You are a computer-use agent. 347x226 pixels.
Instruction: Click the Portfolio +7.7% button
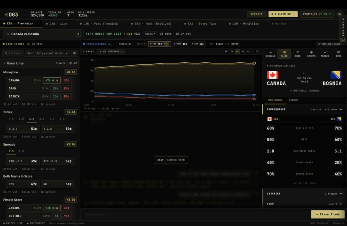tap(317, 14)
